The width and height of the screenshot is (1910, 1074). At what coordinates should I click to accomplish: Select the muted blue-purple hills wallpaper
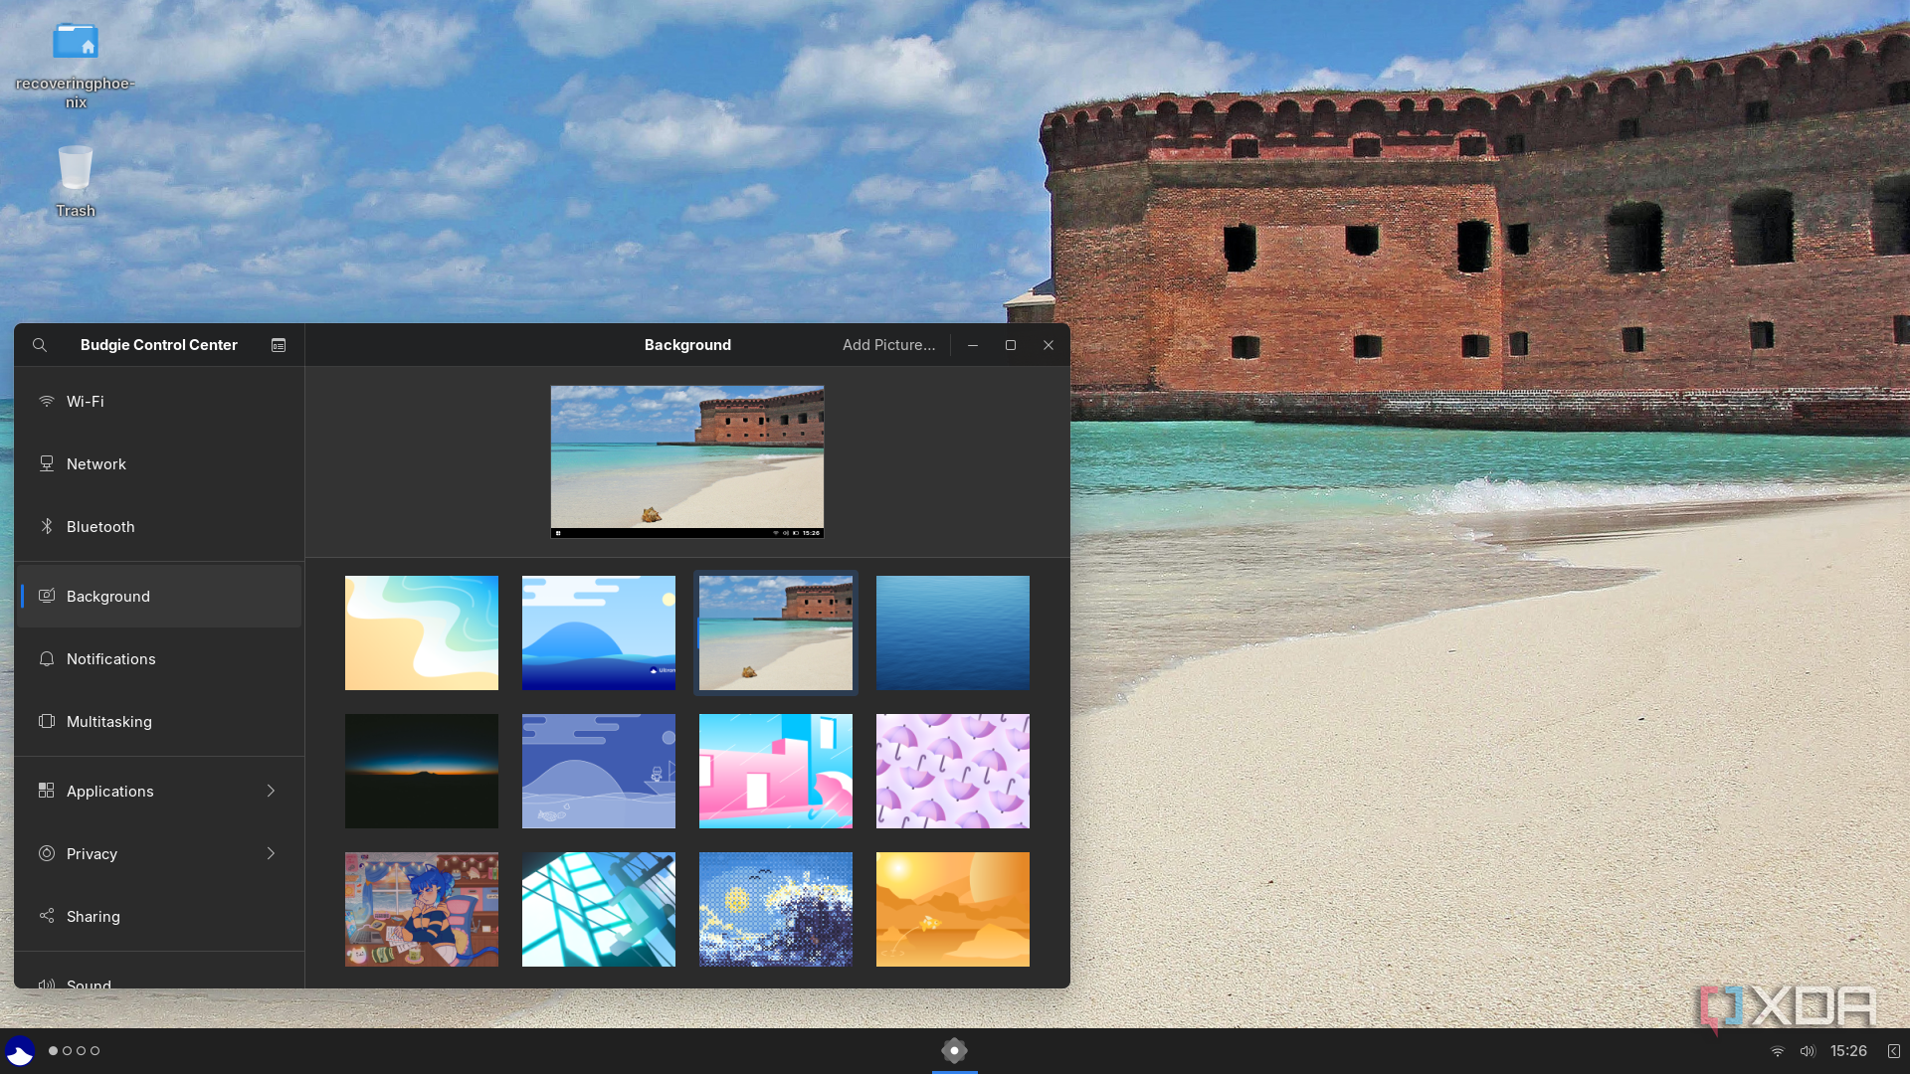[599, 771]
